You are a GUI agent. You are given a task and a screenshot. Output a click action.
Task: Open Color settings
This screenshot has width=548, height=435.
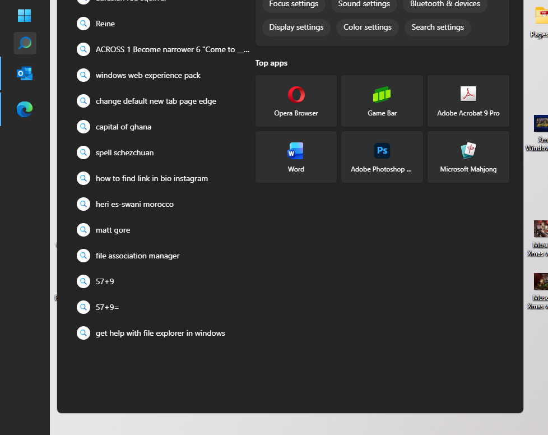pos(367,27)
